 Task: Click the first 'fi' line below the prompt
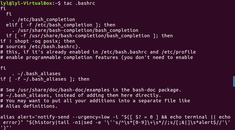[x=3, y=9]
